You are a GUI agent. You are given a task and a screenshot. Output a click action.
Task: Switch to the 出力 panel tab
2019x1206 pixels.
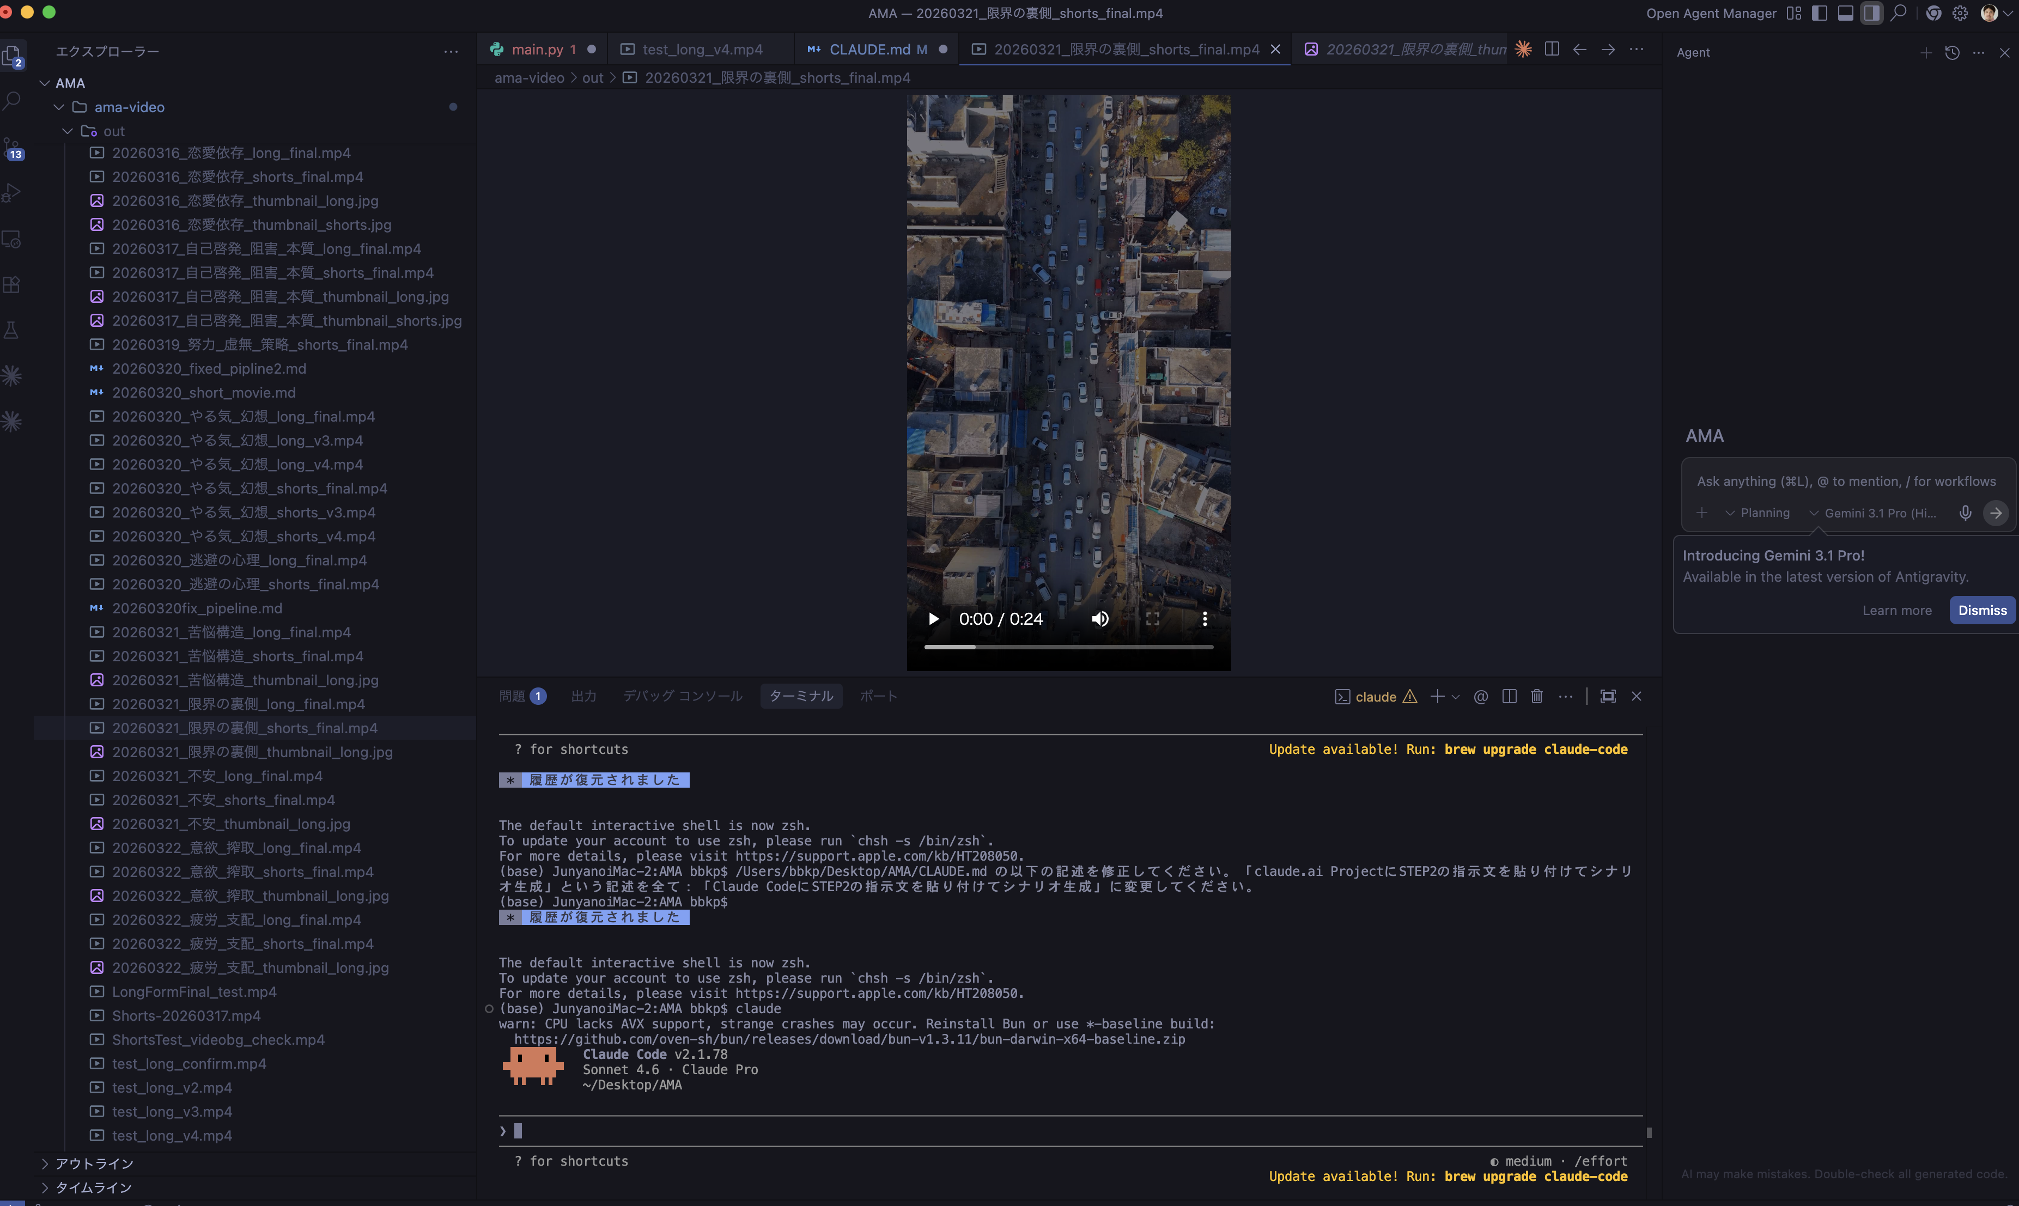[583, 697]
